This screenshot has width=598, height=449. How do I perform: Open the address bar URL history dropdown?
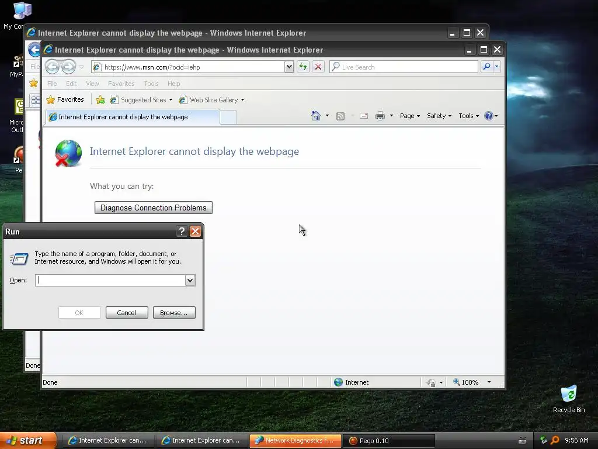click(x=289, y=67)
